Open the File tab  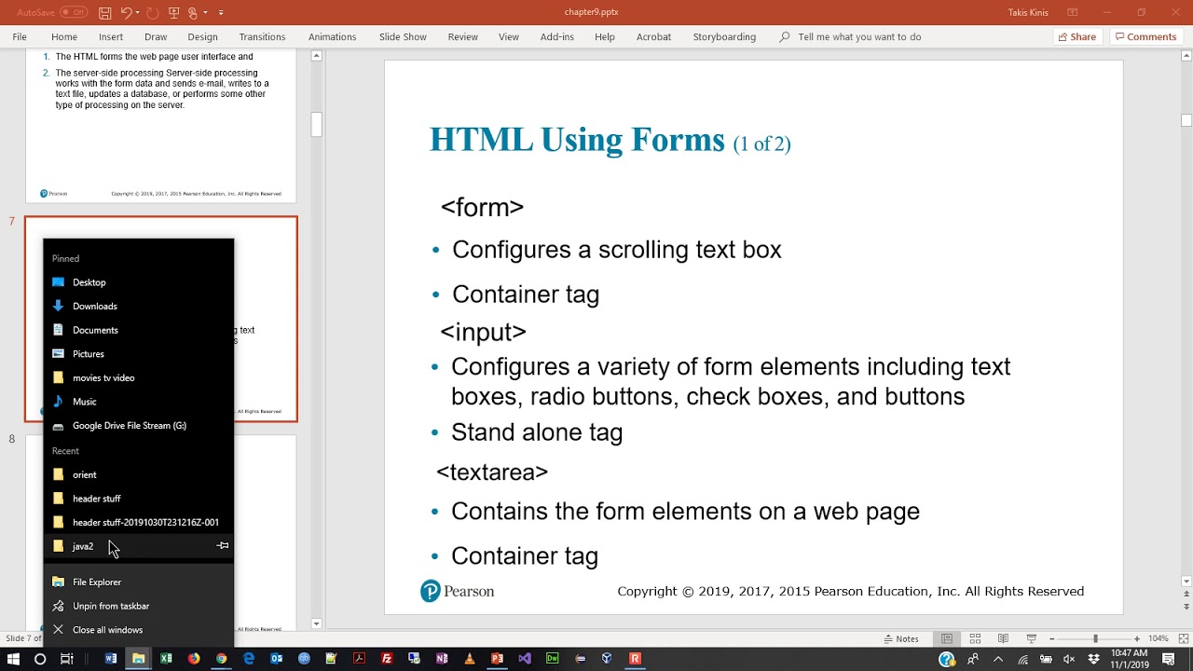click(20, 36)
